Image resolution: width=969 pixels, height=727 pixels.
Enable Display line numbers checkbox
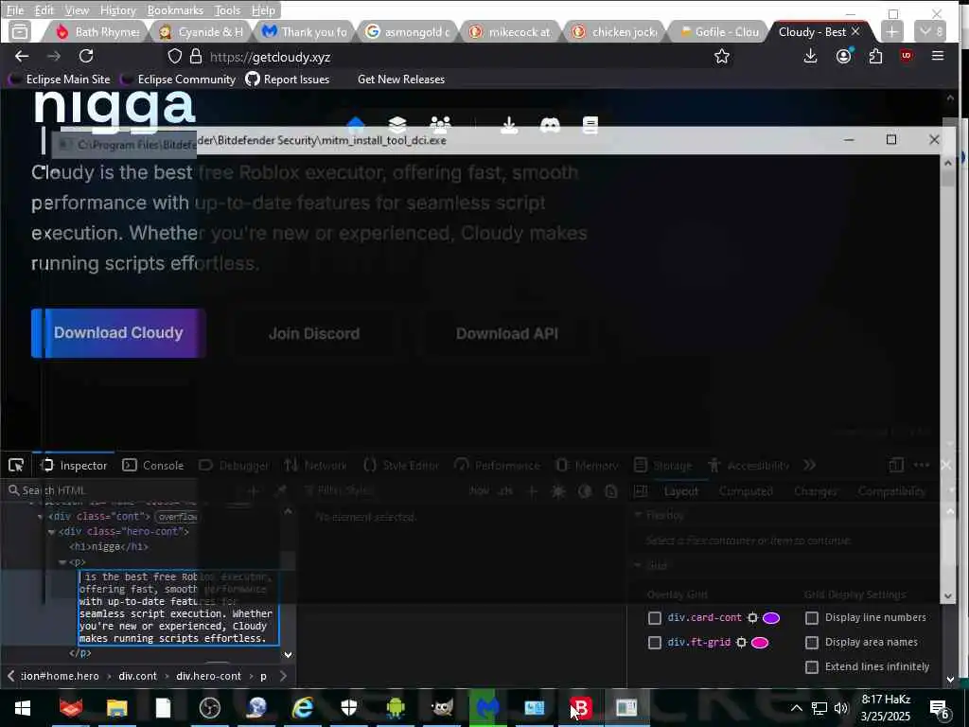(811, 617)
